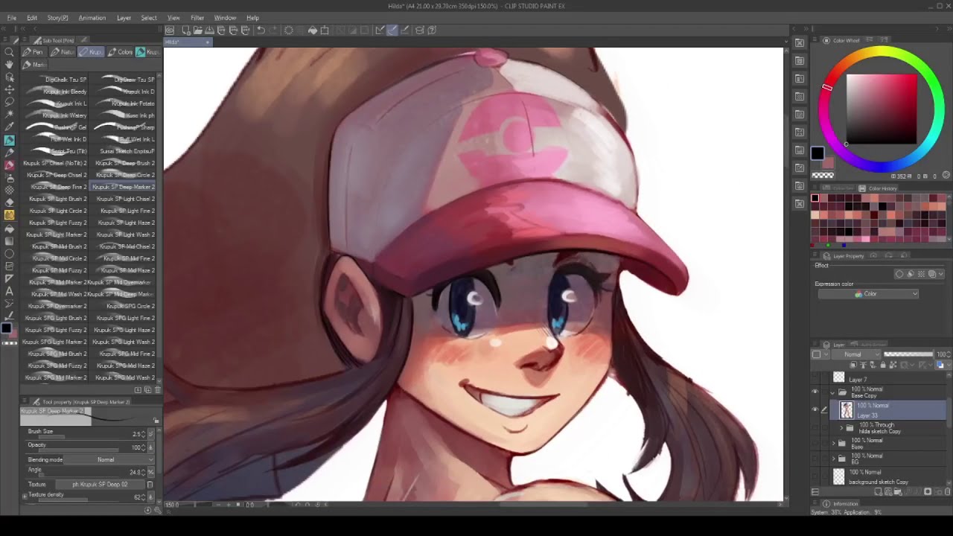Choose the Krupuk SP Light Wash 2 brush
The image size is (953, 536).
(x=124, y=234)
